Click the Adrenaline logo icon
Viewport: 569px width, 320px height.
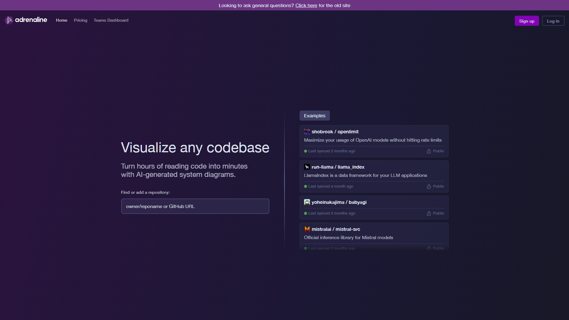[9, 20]
